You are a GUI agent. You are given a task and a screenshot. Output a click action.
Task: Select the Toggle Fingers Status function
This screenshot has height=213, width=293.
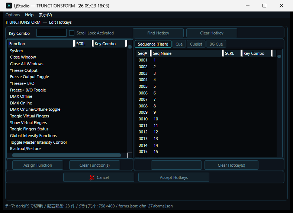pos(67,129)
